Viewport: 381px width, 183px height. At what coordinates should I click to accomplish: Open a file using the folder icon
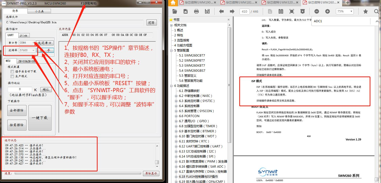pyautogui.click(x=174, y=11)
